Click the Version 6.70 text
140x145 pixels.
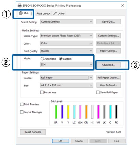113,132
